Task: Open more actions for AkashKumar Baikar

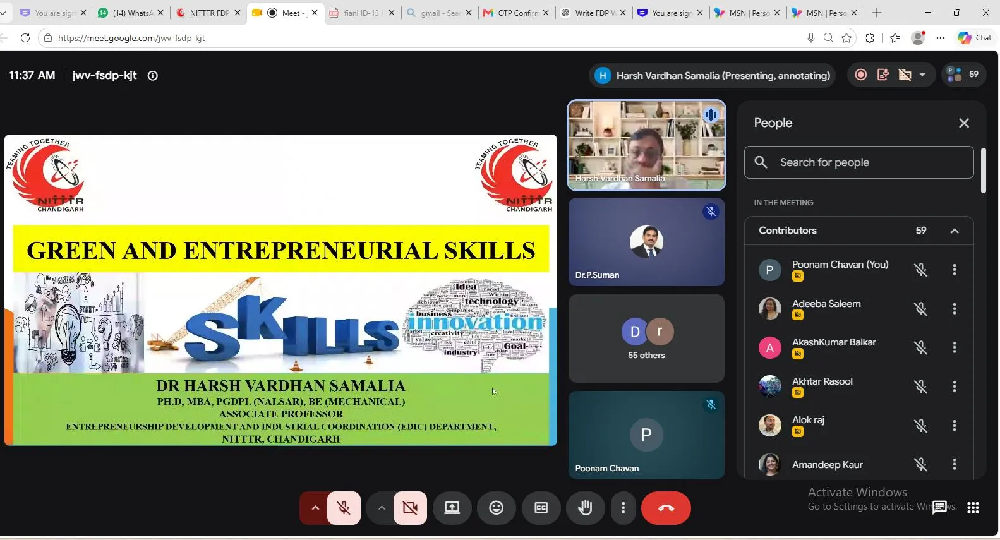Action: [x=954, y=347]
